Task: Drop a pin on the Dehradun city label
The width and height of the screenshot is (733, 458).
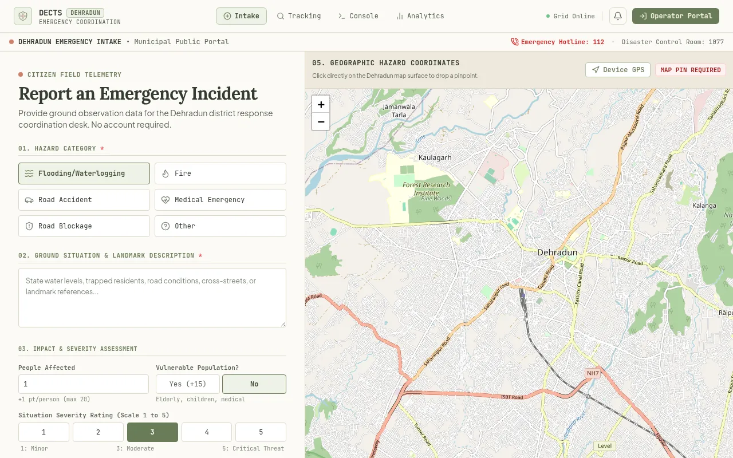Action: coord(557,252)
